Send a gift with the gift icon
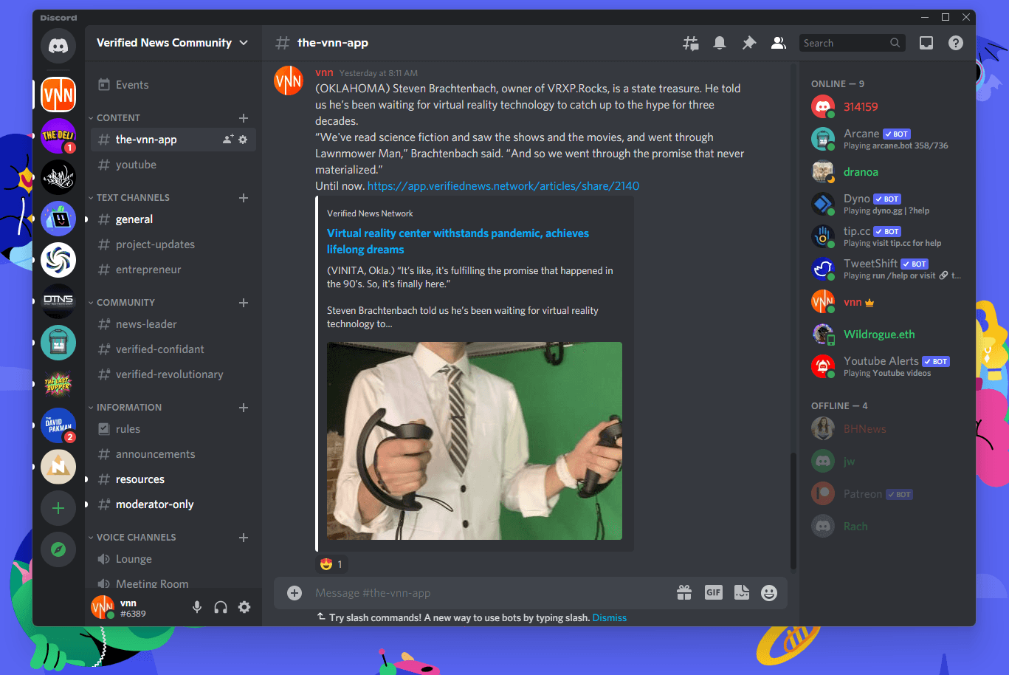The height and width of the screenshot is (675, 1009). coord(683,592)
